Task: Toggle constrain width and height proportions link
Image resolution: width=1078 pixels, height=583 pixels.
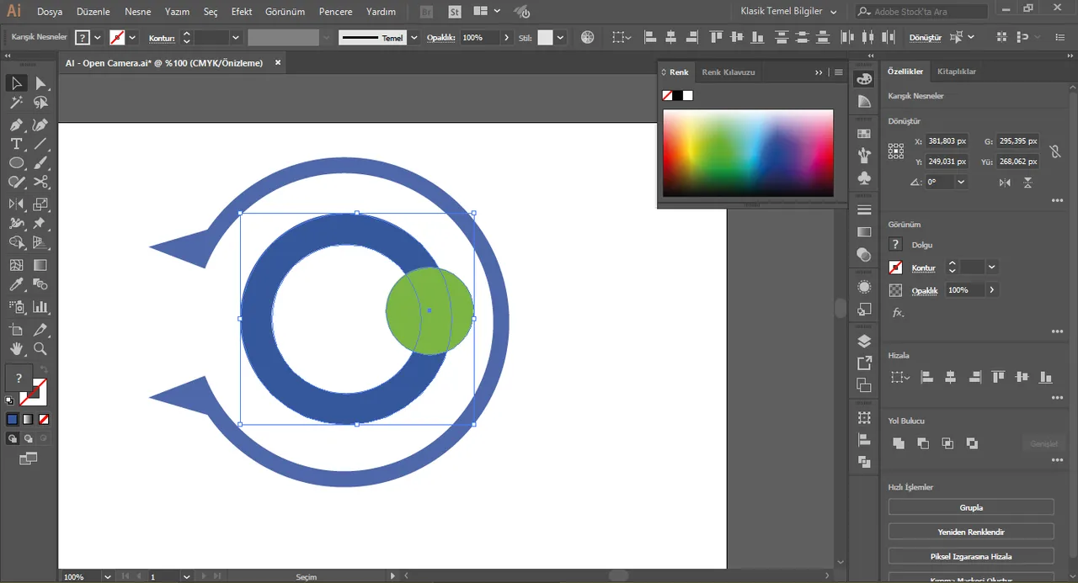Action: click(1054, 152)
